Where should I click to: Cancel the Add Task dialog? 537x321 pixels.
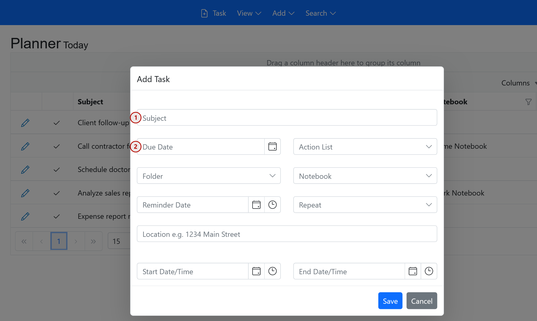(422, 301)
